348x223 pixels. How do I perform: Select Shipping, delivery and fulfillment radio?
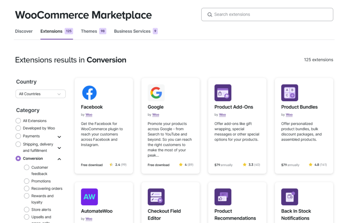18,144
